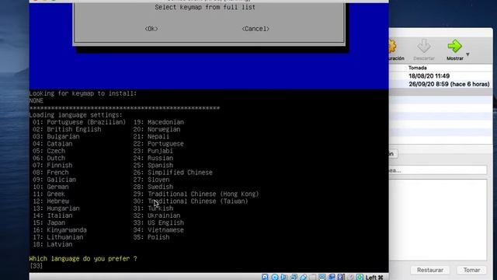Click the snapshot name input field
The height and width of the screenshot is (280, 497).
pyautogui.click(x=438, y=170)
